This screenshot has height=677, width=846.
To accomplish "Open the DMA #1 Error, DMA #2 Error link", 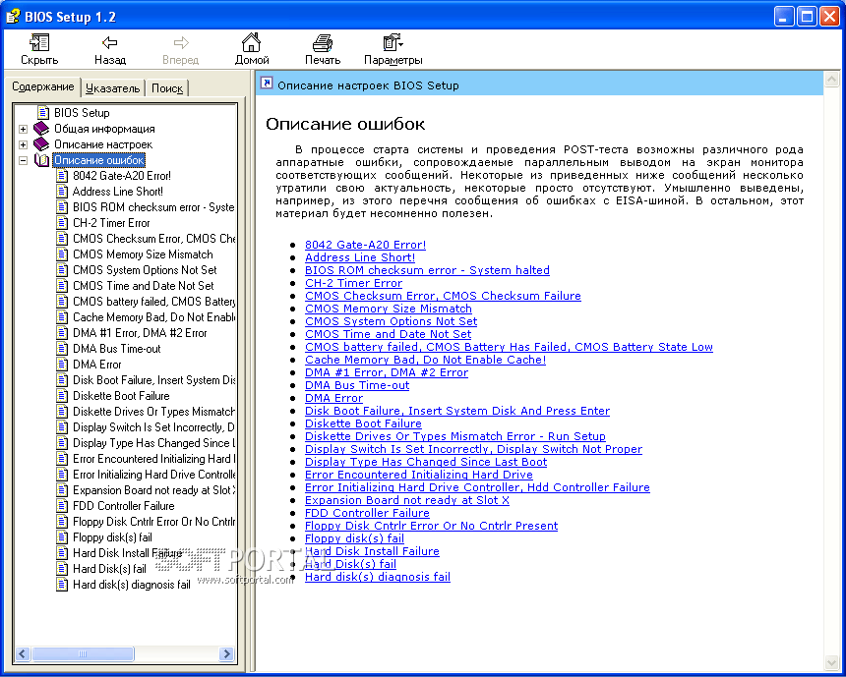I will pyautogui.click(x=387, y=372).
